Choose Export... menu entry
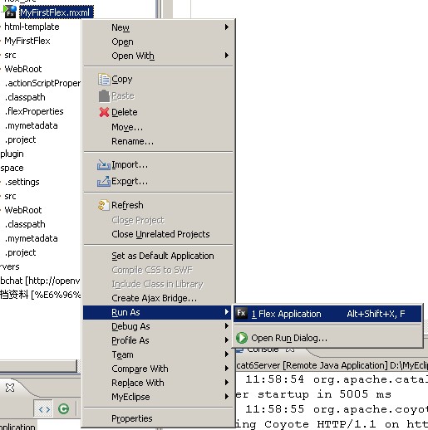 159,181
